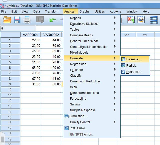Expand the Compare Means submenu

coord(92,35)
